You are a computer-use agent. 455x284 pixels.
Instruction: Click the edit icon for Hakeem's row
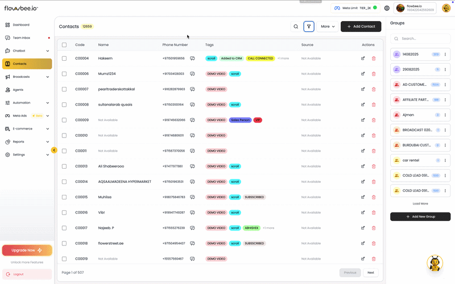point(363,58)
